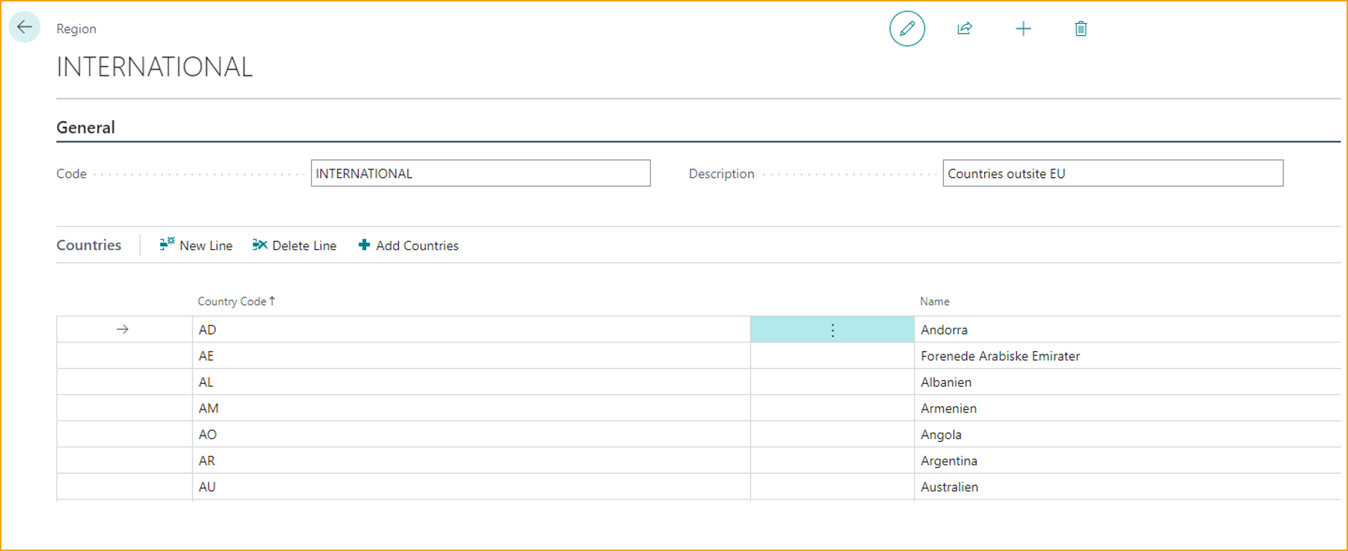Click the plus icon to create new region

click(1023, 29)
